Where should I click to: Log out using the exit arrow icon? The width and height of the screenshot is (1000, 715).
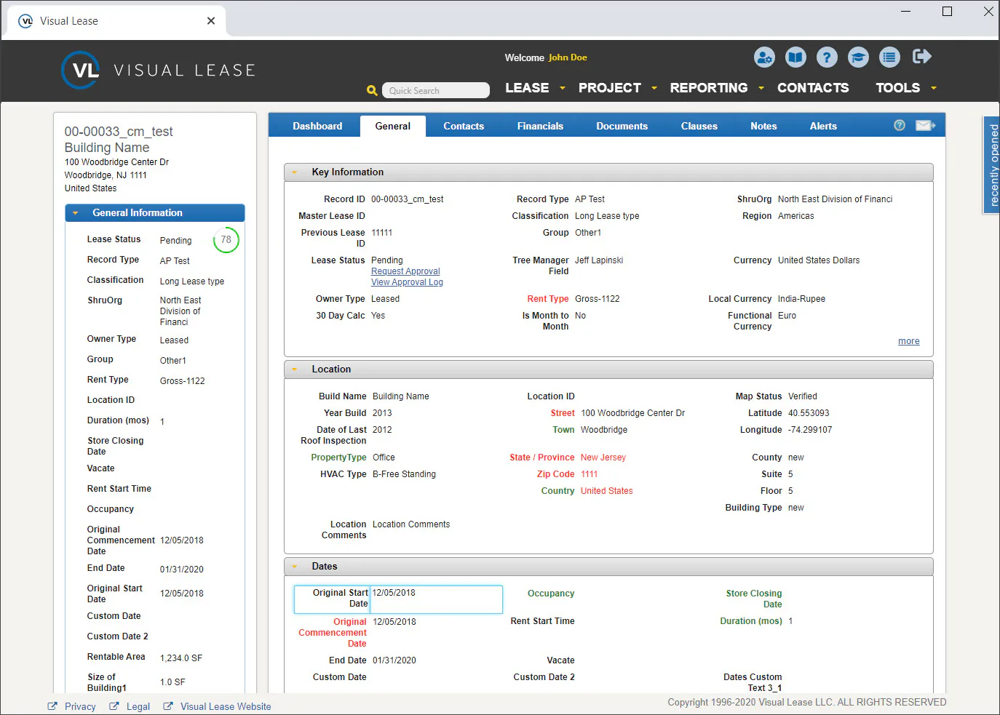[x=921, y=57]
